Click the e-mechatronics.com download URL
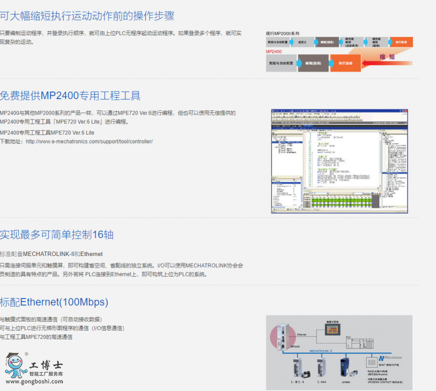The image size is (436, 391). tap(89, 142)
